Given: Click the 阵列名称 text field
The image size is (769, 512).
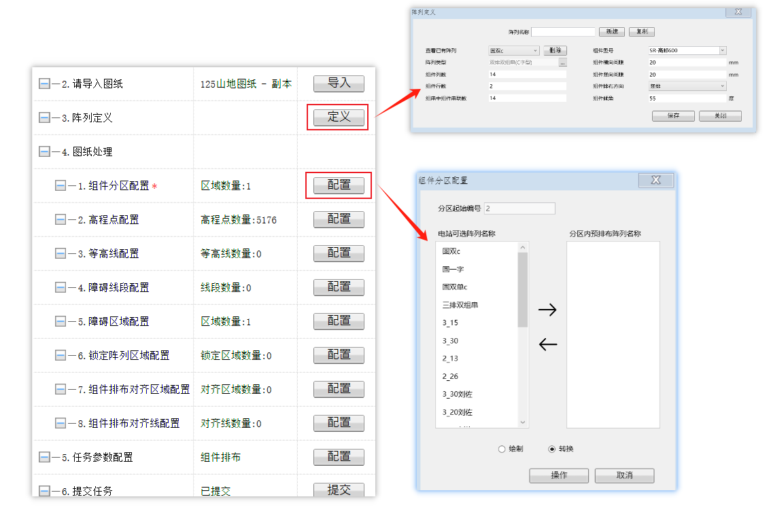Looking at the screenshot, I should [x=563, y=32].
